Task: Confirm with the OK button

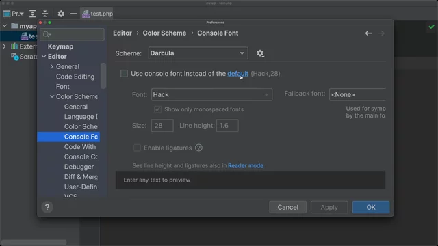Action: click(x=371, y=207)
